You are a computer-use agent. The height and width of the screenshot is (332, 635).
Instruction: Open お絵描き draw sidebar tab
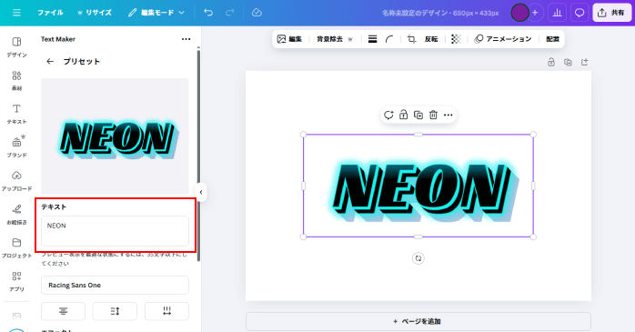point(16,215)
